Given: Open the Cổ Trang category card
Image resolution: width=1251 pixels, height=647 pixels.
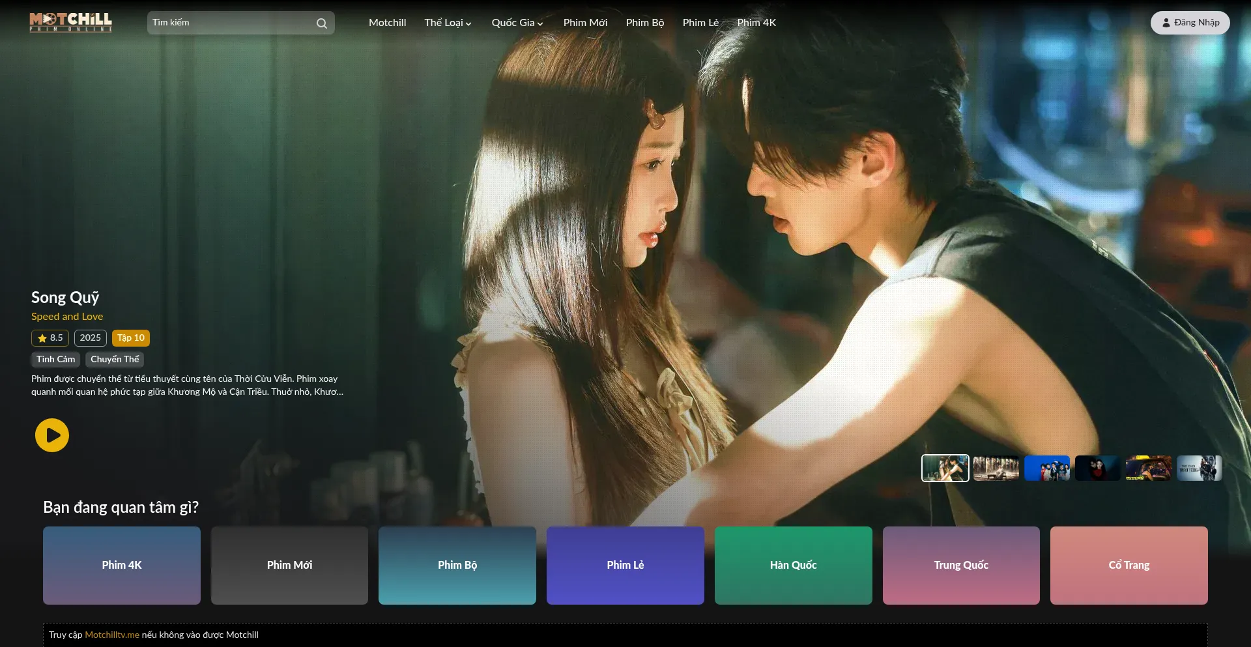Looking at the screenshot, I should [1129, 566].
